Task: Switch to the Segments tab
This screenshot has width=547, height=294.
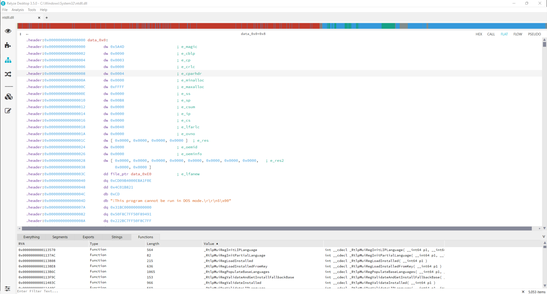Action: [60, 237]
